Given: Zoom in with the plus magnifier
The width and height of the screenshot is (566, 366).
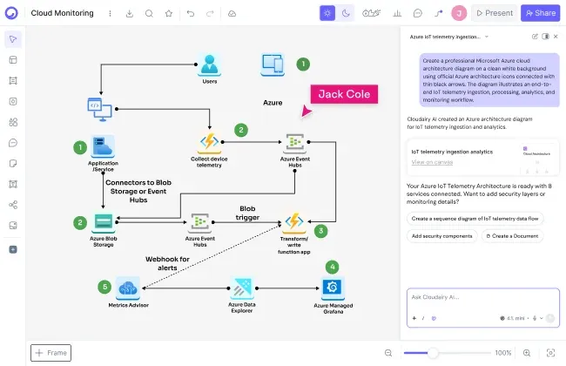Looking at the screenshot, I should coord(527,353).
